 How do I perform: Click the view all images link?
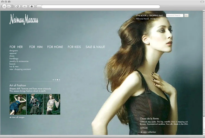17,117
